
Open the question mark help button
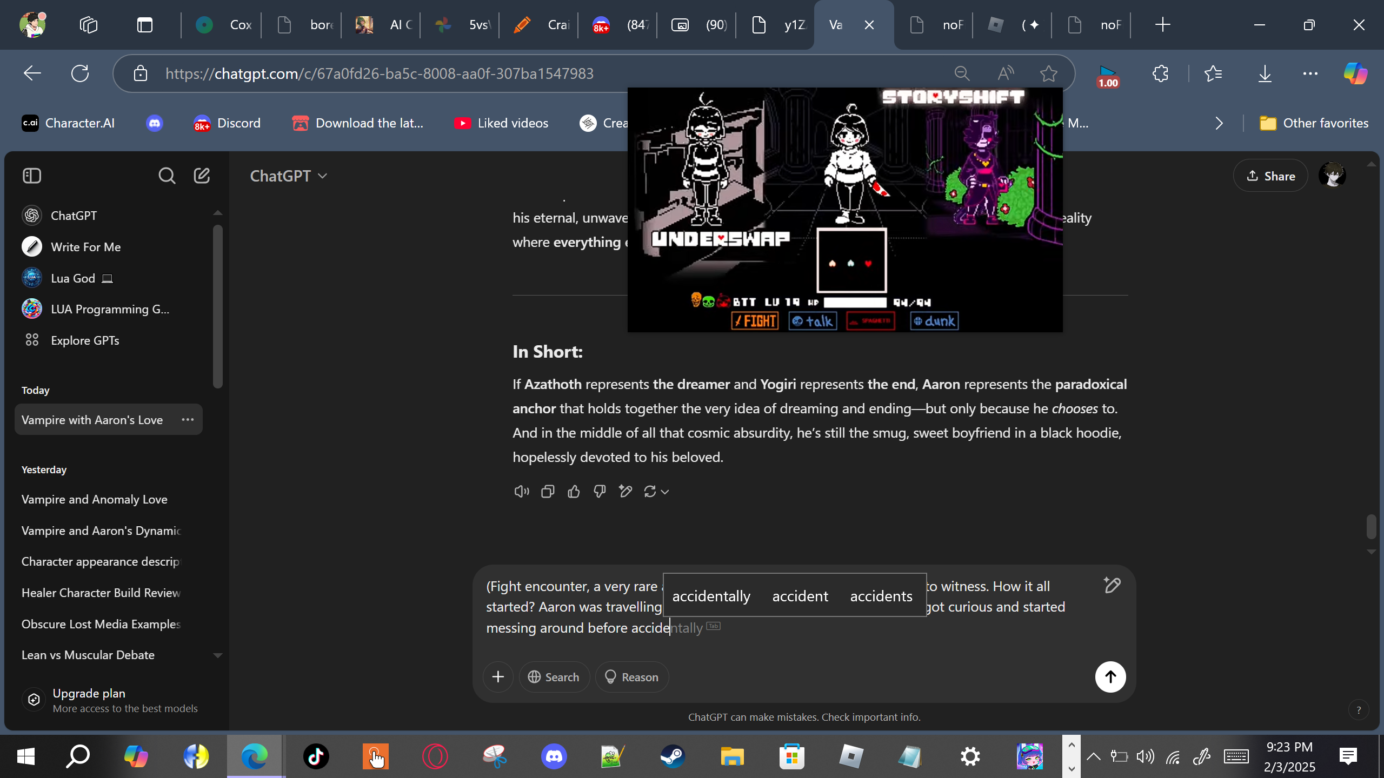(1359, 710)
